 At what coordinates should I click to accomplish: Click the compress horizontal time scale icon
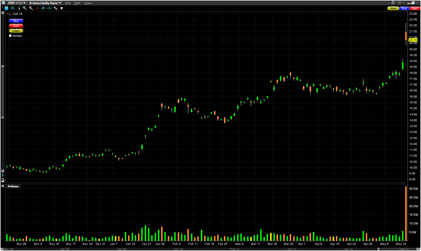pos(49,8)
